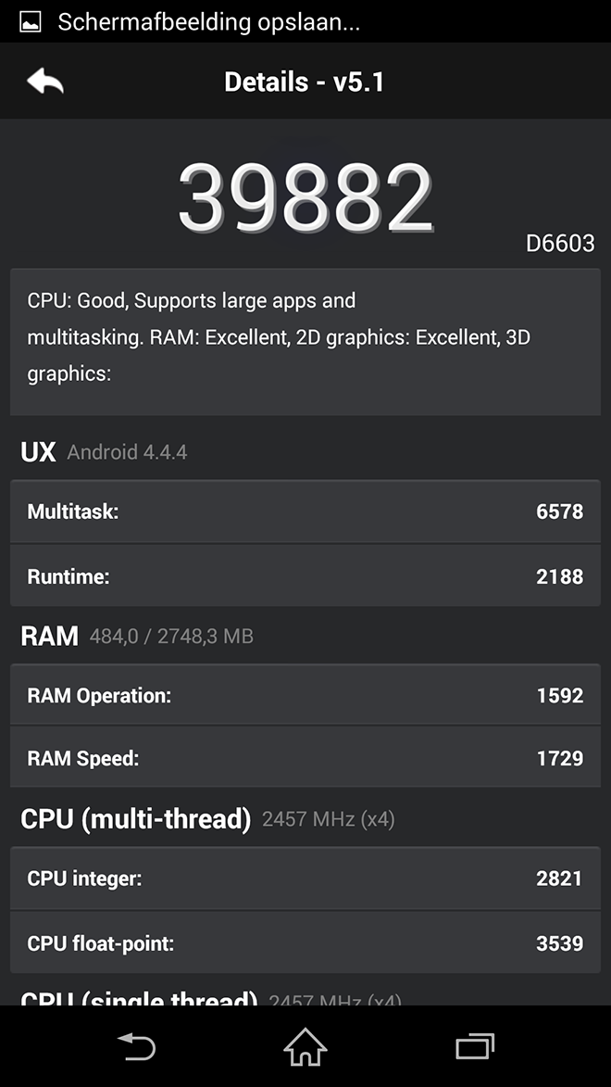Tap the Android home button
The width and height of the screenshot is (611, 1087).
pos(305,1046)
